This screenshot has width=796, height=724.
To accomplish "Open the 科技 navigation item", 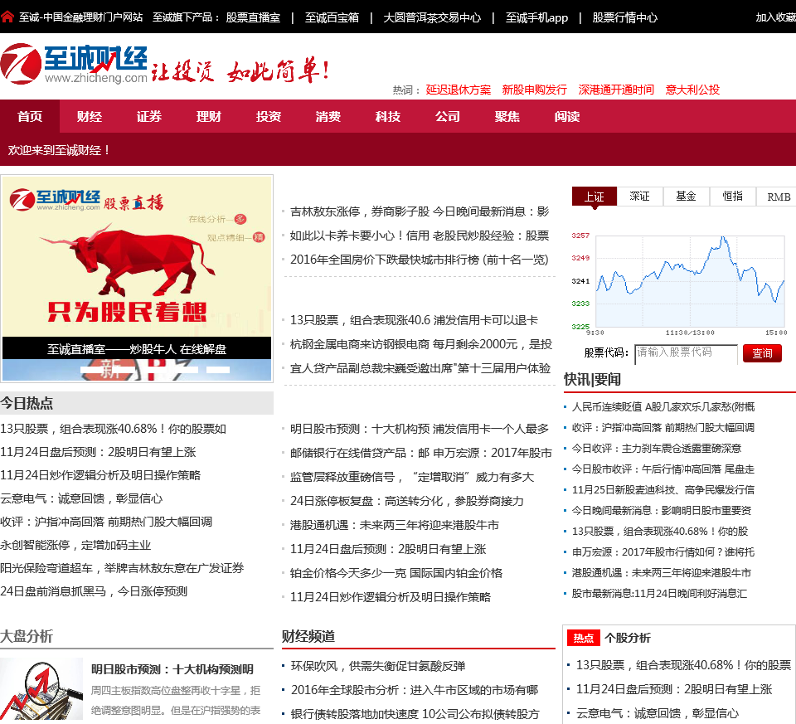I will click(388, 116).
